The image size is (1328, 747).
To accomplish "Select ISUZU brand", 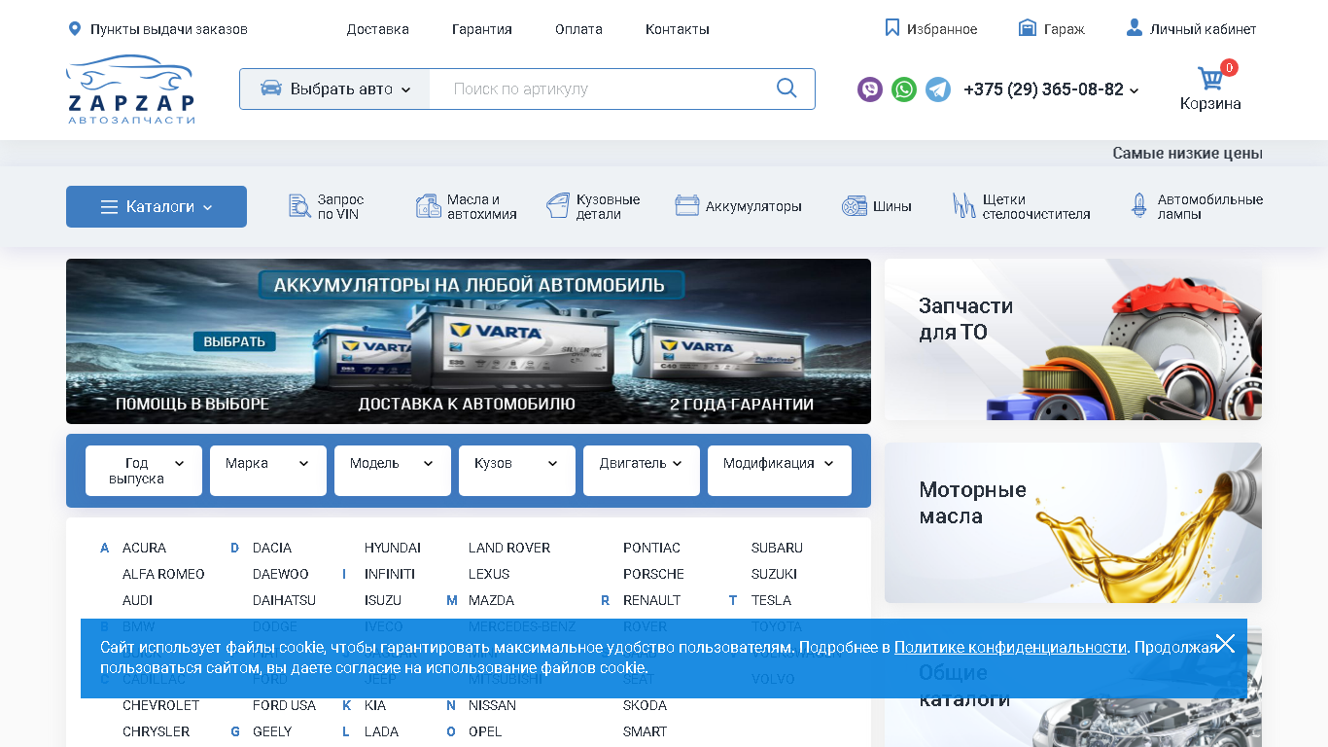I will [383, 600].
